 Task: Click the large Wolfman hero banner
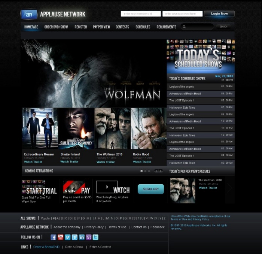tap(94, 73)
